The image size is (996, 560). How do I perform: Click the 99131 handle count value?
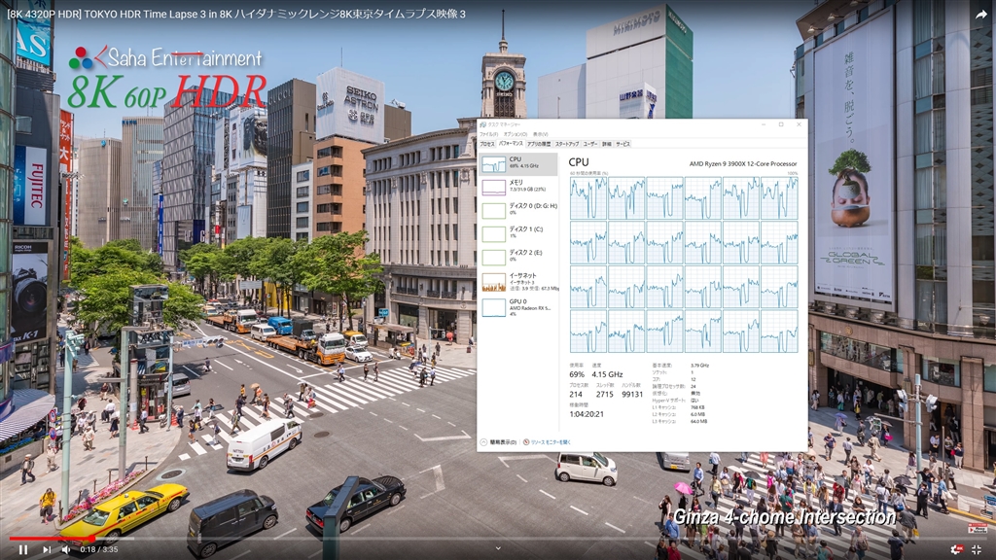(x=632, y=395)
